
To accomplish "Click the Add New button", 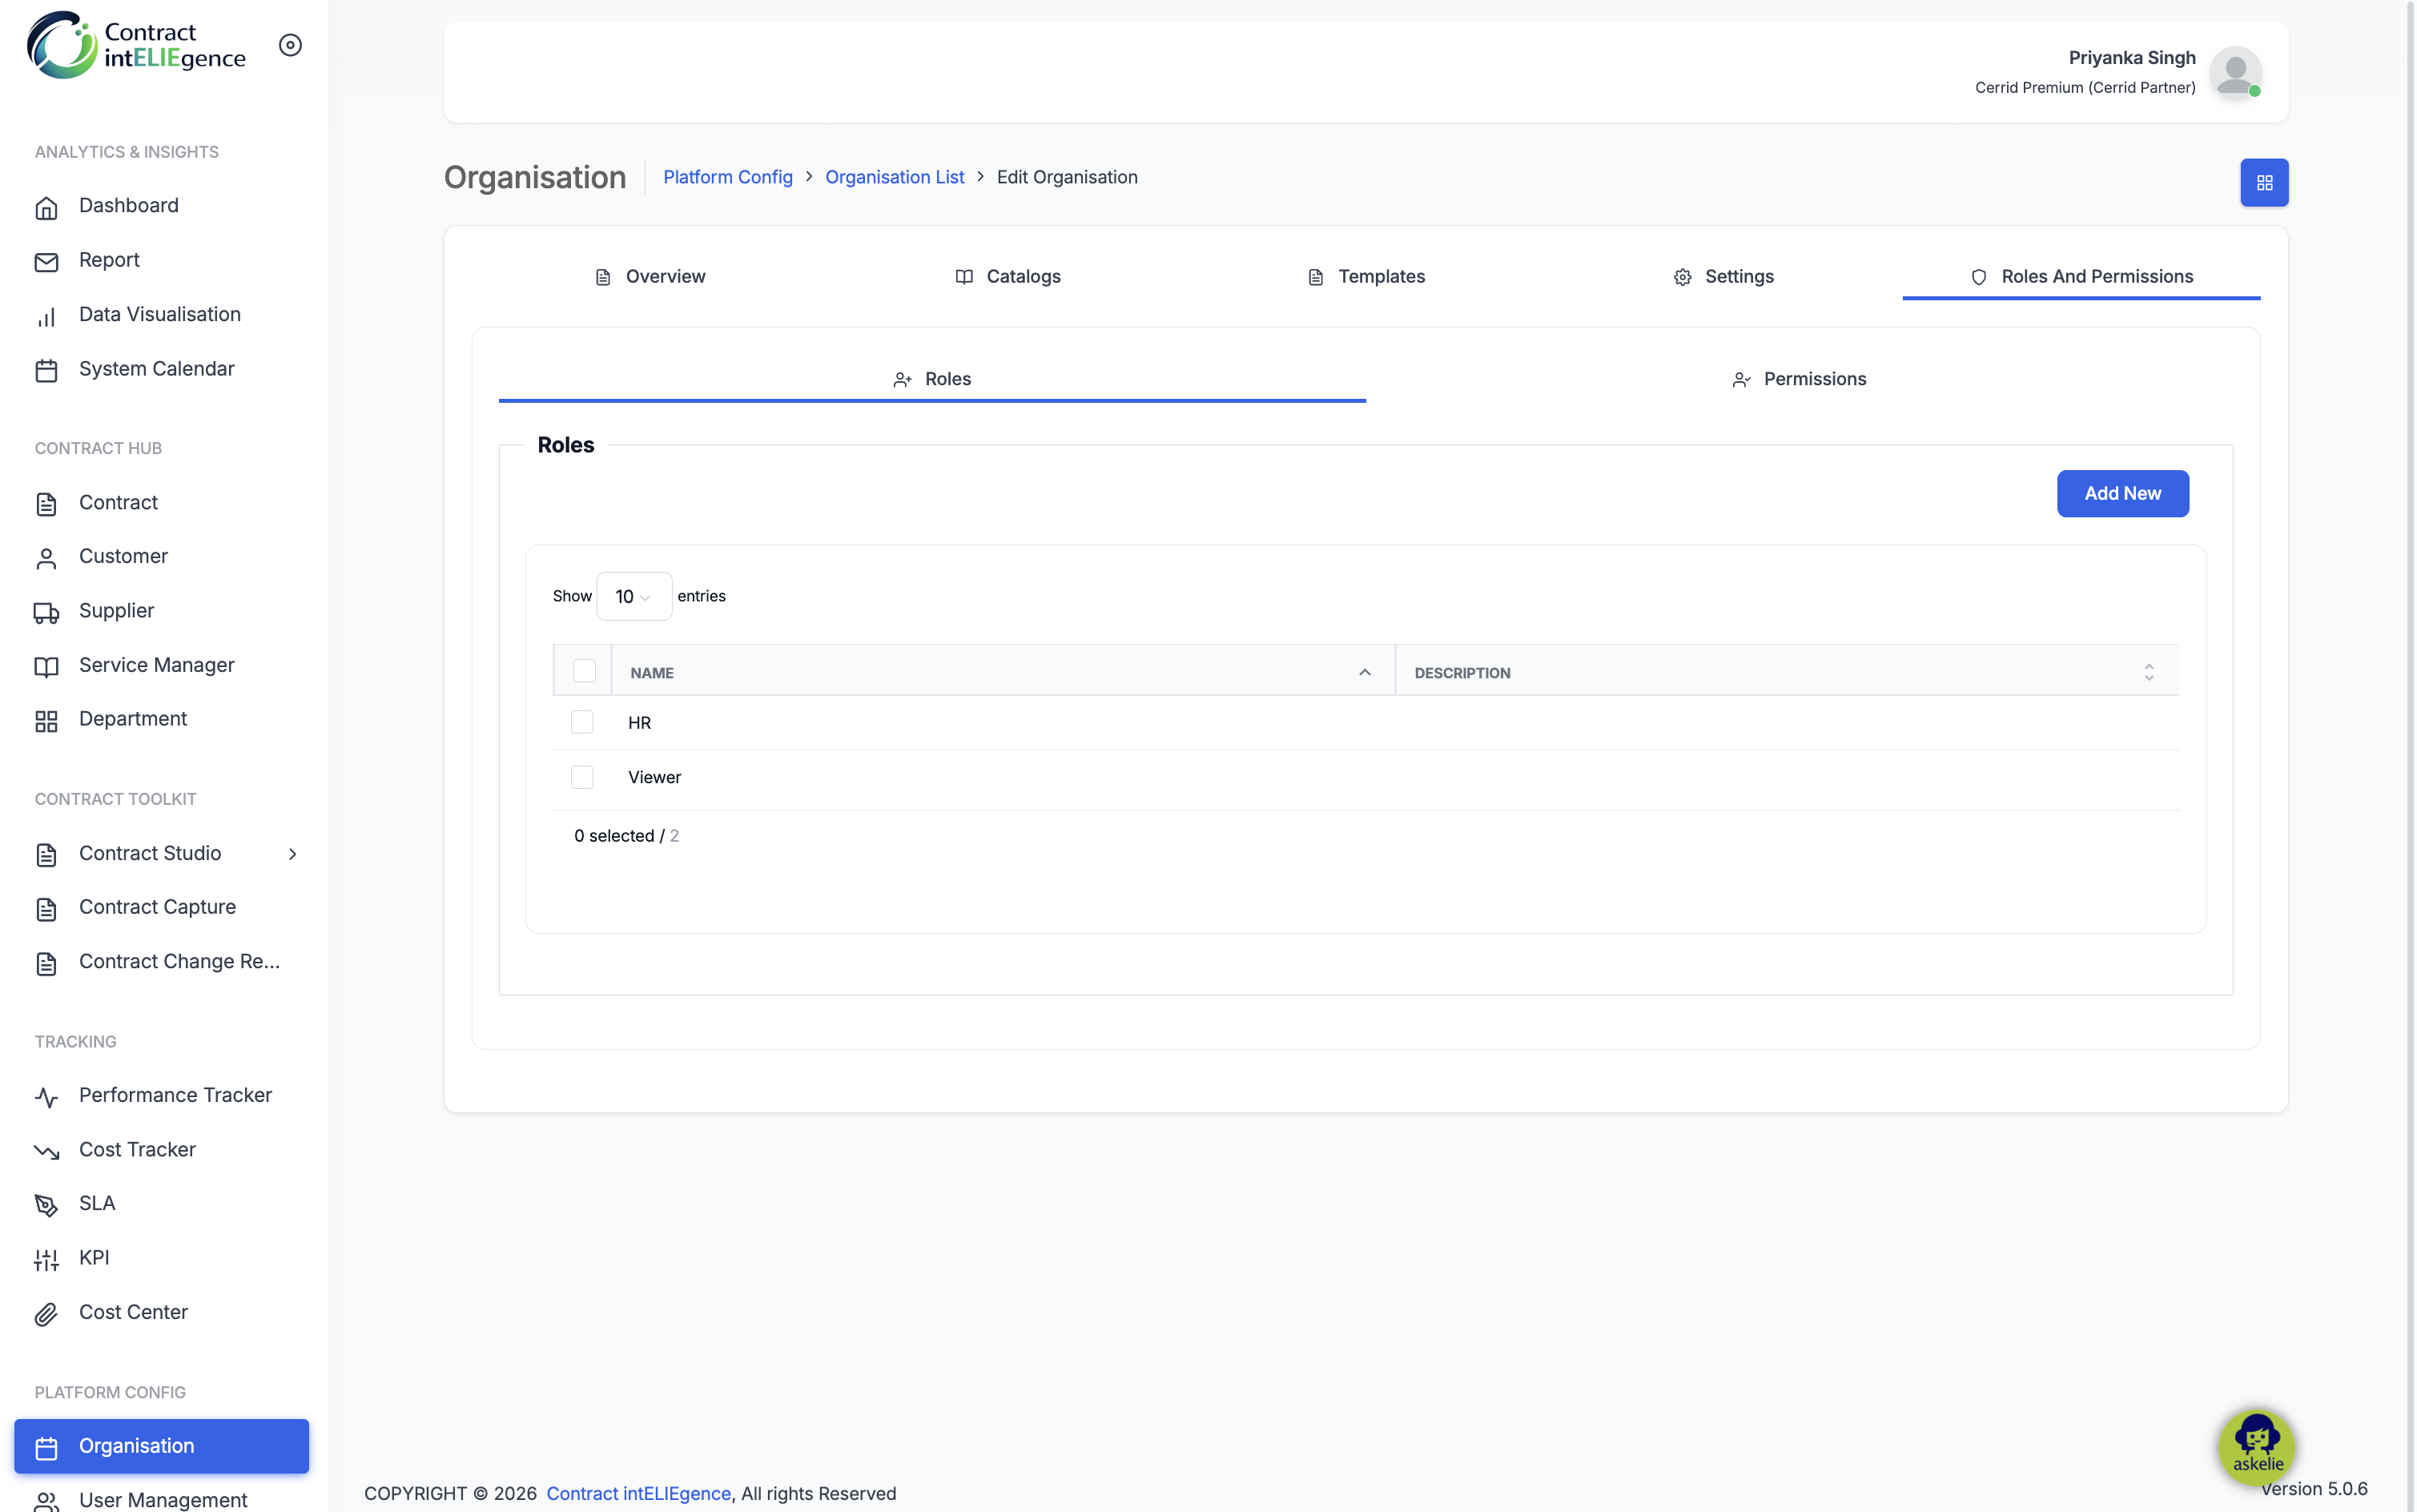I will click(2122, 493).
